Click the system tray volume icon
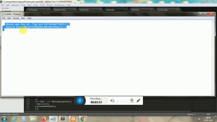217x122 pixels. tap(199, 119)
